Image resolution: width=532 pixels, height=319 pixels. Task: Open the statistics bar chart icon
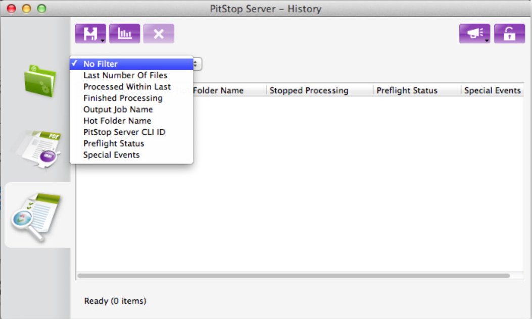[124, 34]
